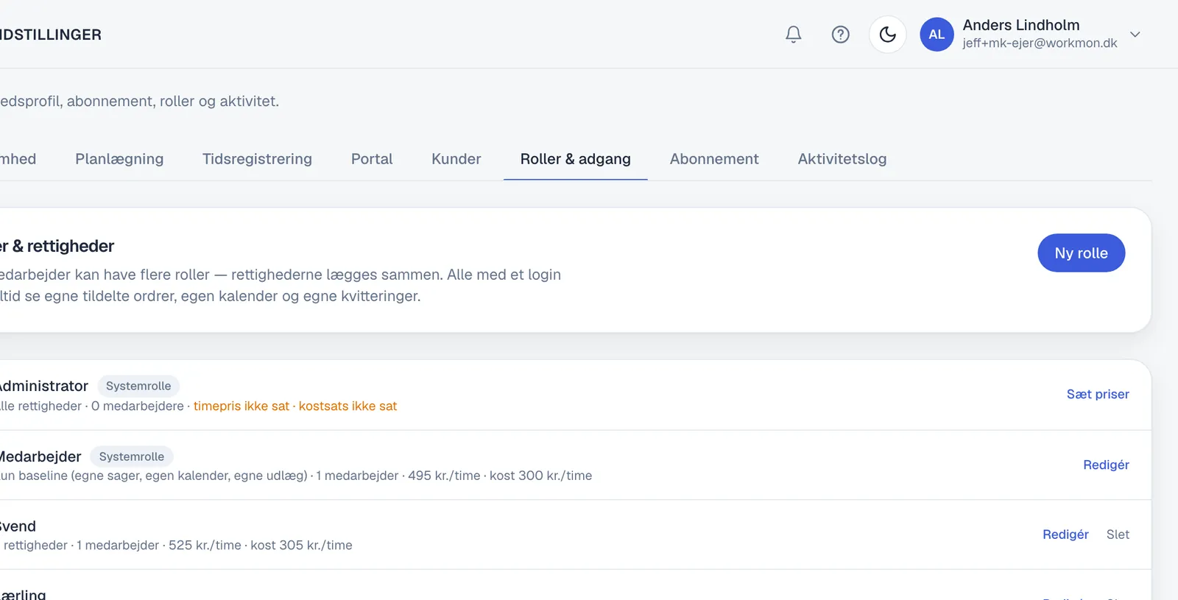Click Slet for the Svend role
This screenshot has width=1178, height=600.
click(1118, 534)
